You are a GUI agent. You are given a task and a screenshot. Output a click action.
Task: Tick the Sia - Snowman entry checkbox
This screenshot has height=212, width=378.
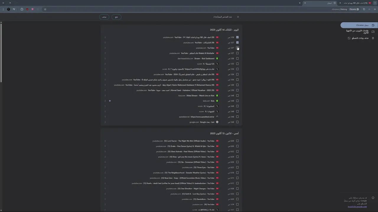237,162
